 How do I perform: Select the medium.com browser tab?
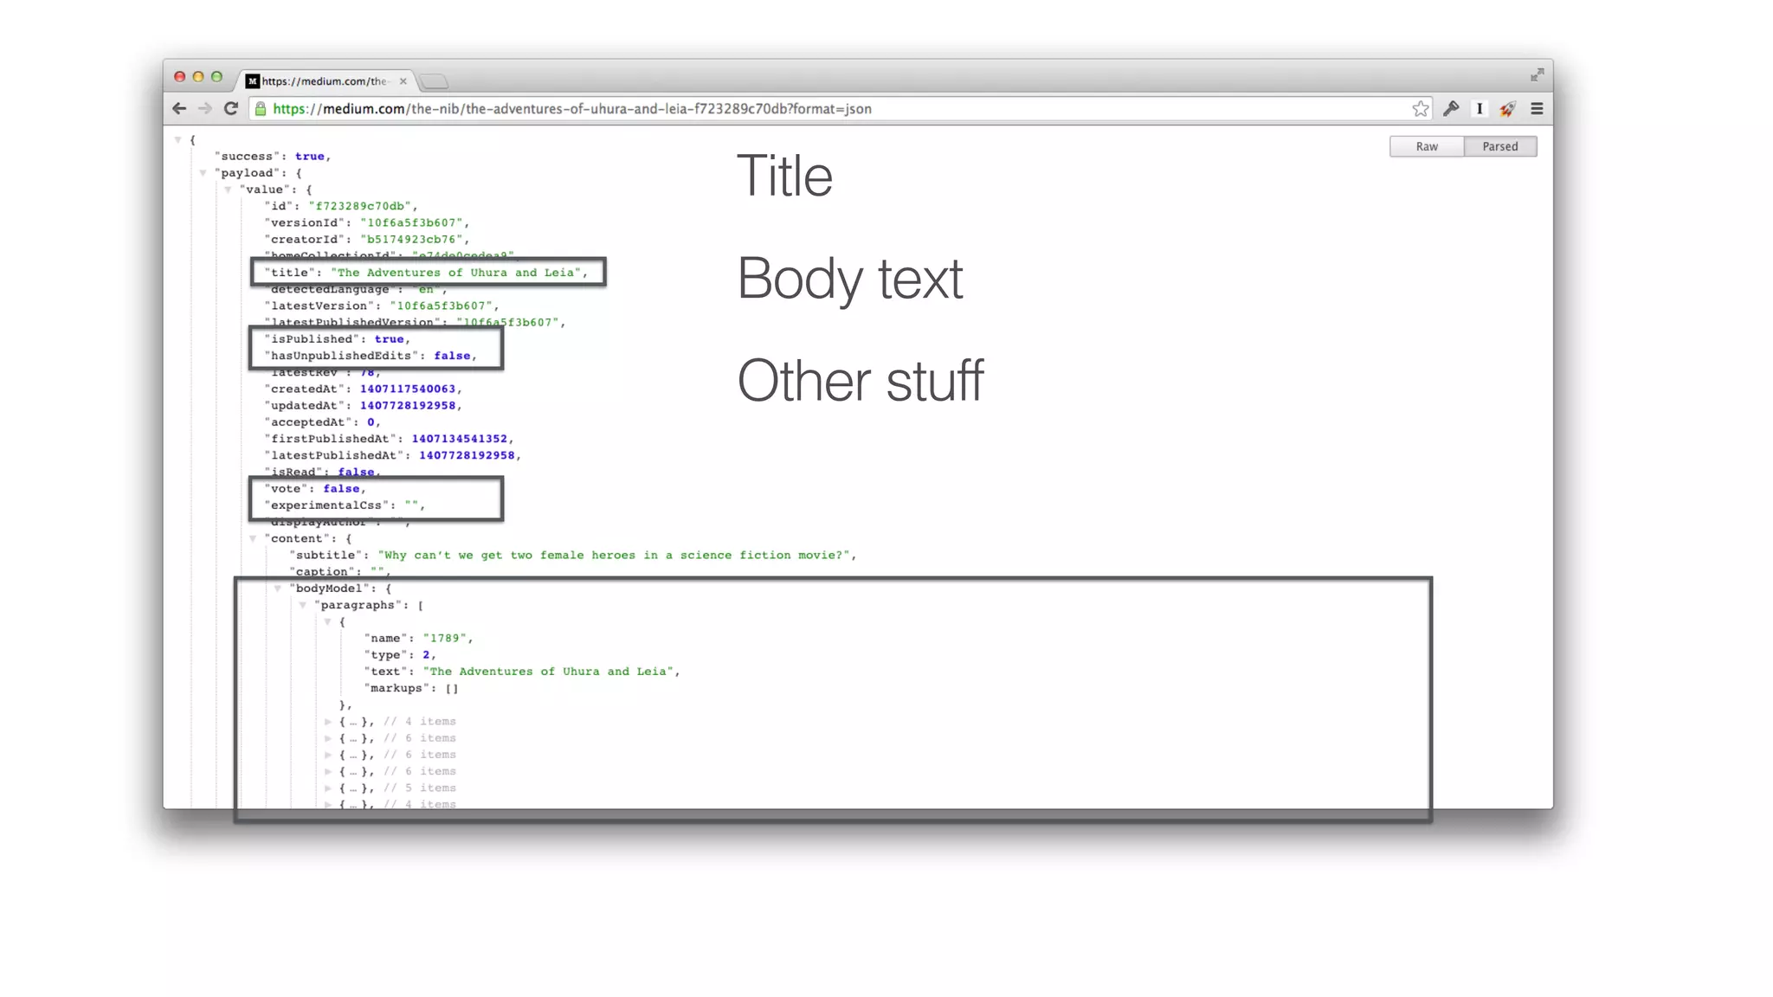(325, 81)
